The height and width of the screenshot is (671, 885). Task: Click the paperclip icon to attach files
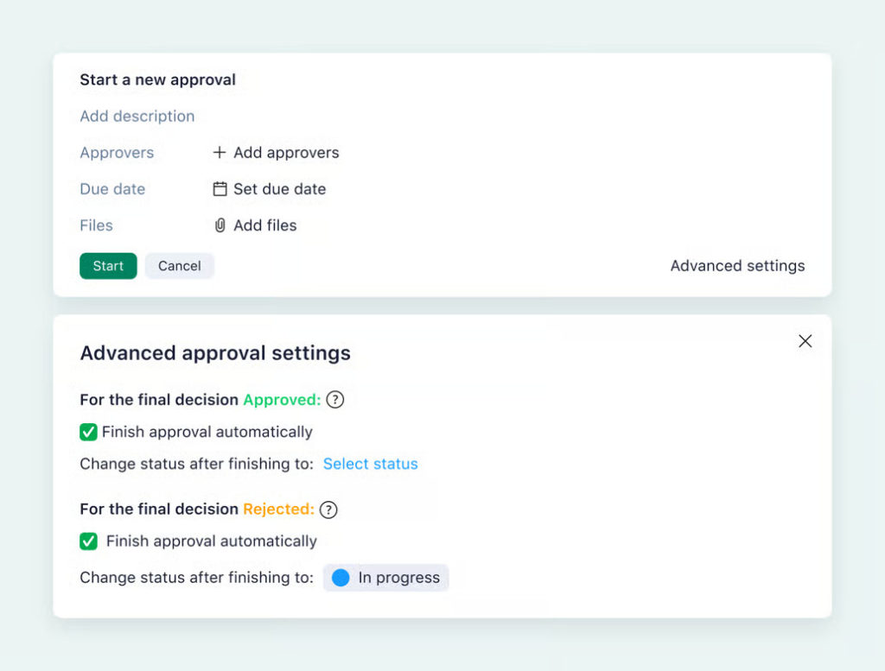pos(221,225)
